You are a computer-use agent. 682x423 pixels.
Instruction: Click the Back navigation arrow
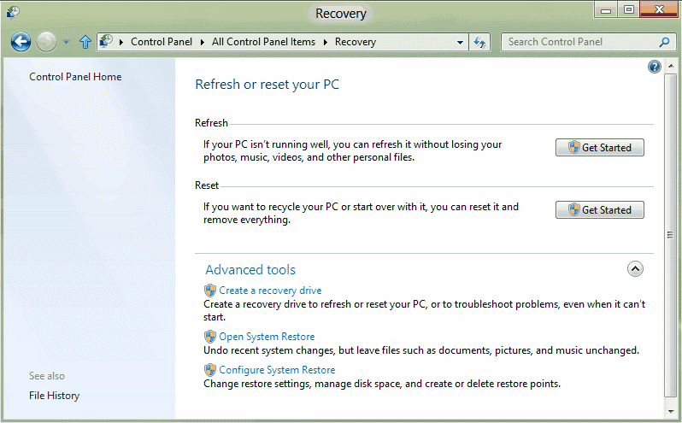point(21,41)
